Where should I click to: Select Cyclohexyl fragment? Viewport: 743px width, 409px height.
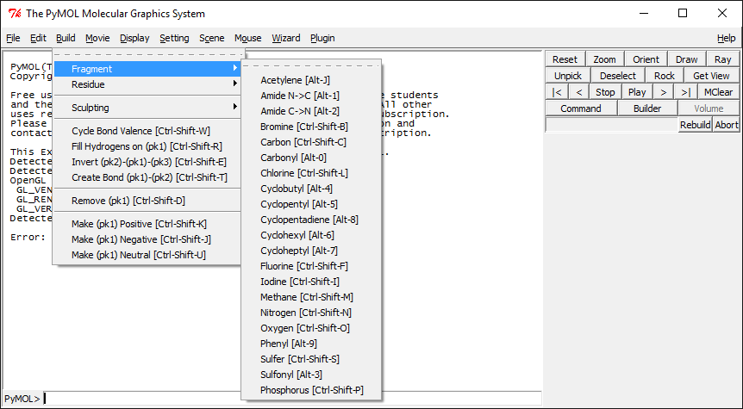pos(311,235)
